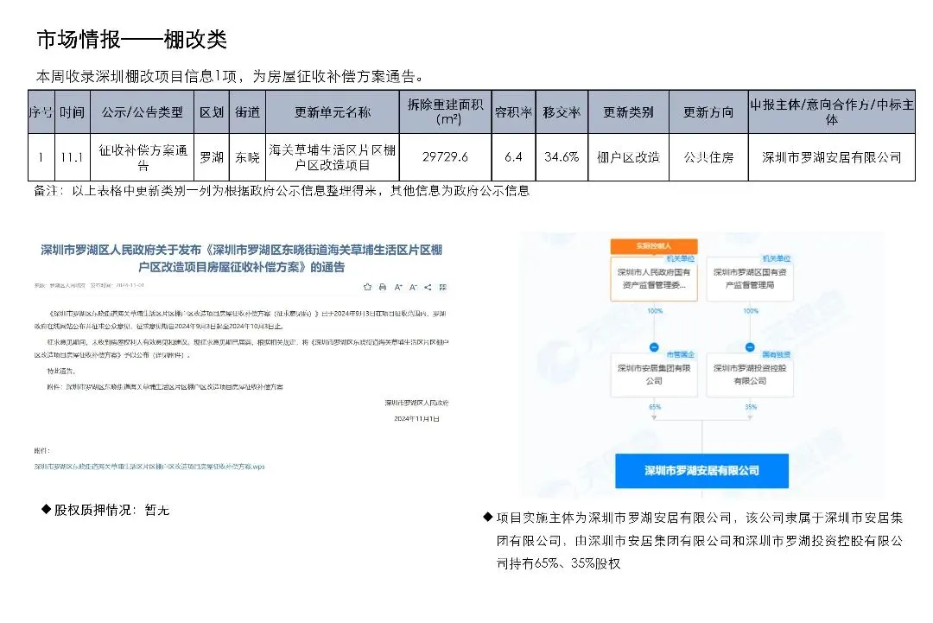Click the 国有独资 tag on the chart
Viewport: 933px width, 623px height.
777,354
